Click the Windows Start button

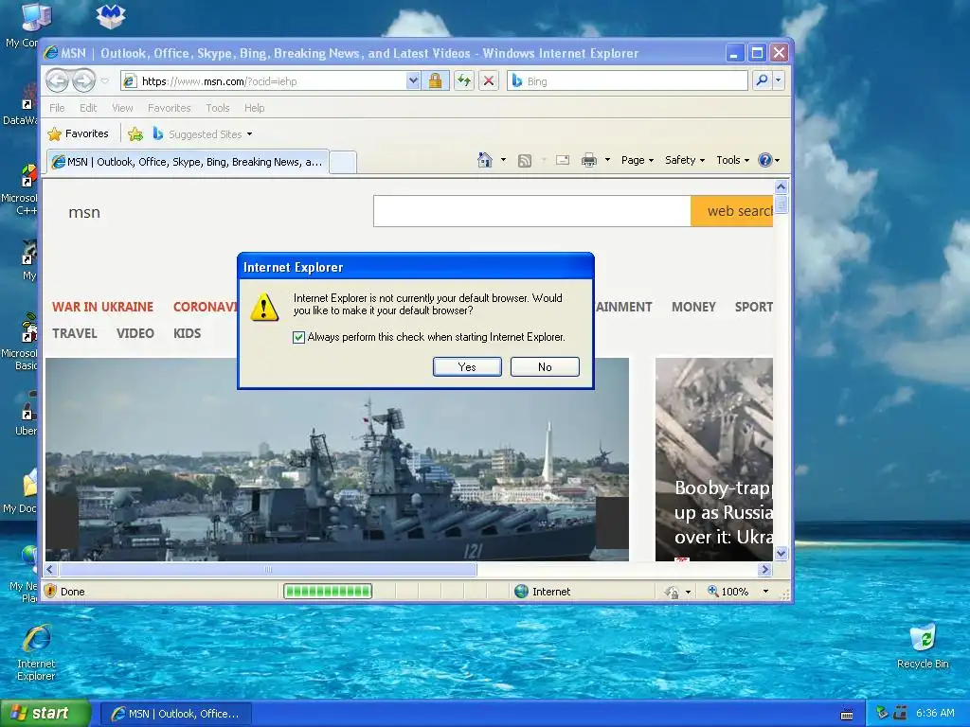(x=45, y=714)
